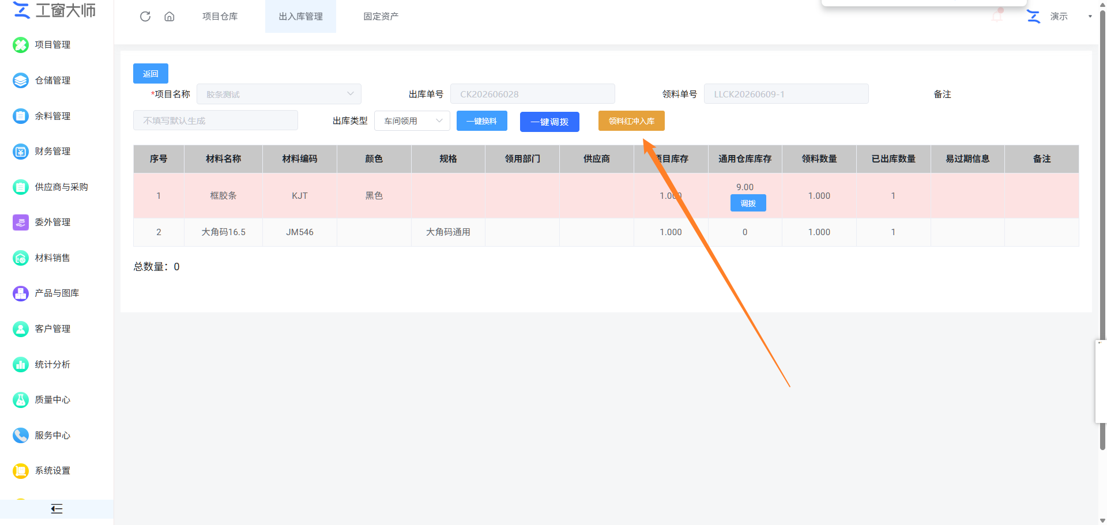Expand the 演示 user menu arrow
Screen dimensions: 1107x525
point(1090,17)
